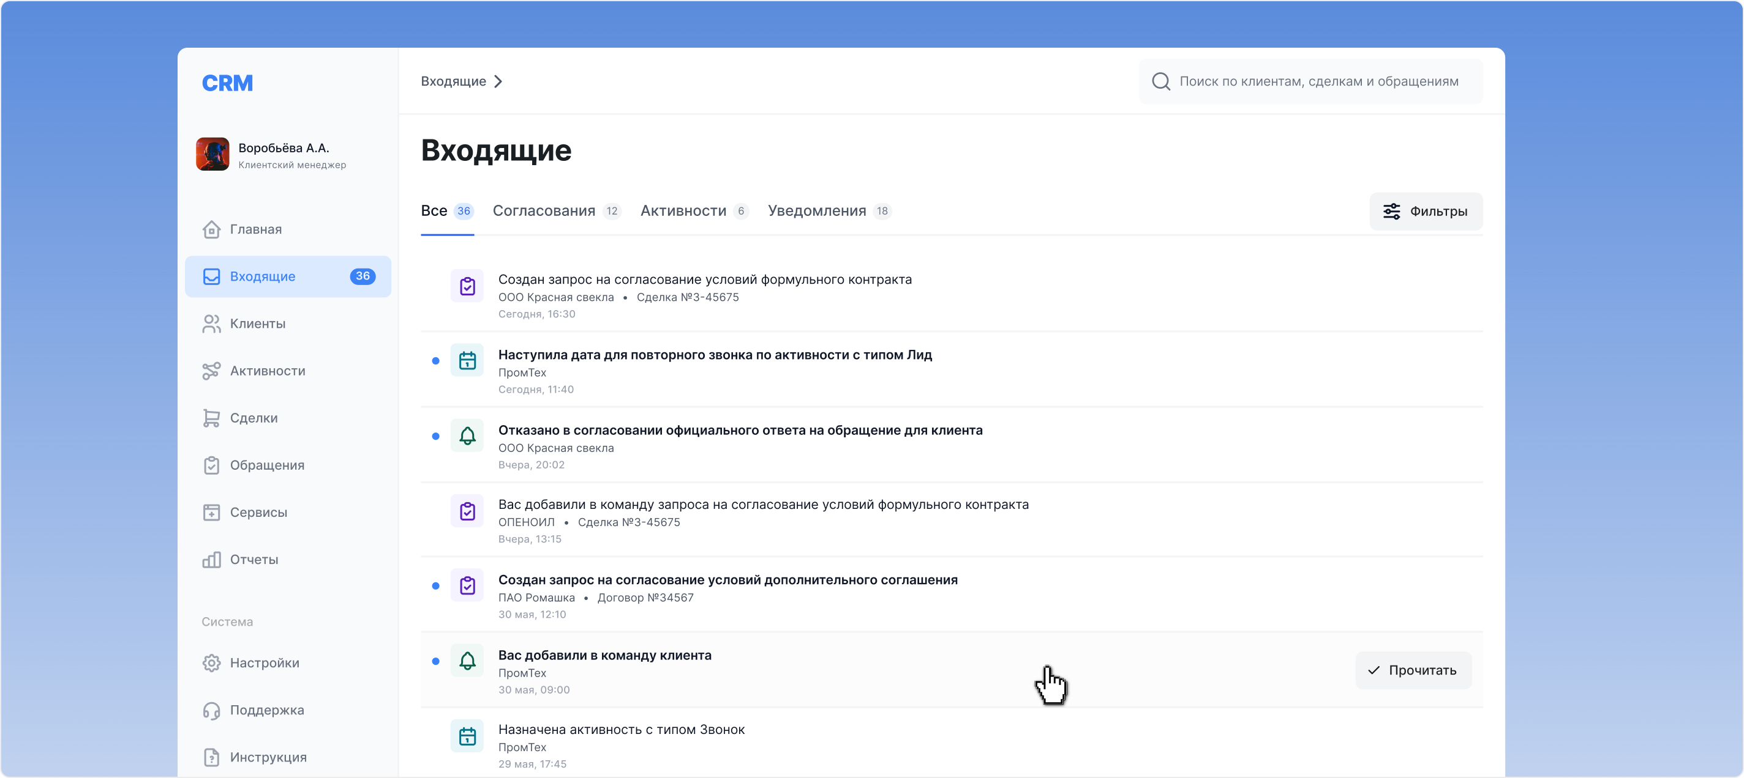The image size is (1744, 778).
Task: Click the Входящие breadcrumb link
Action: (x=454, y=82)
